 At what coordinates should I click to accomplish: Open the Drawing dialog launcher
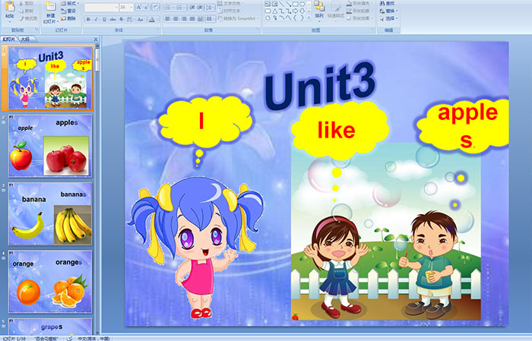click(373, 30)
